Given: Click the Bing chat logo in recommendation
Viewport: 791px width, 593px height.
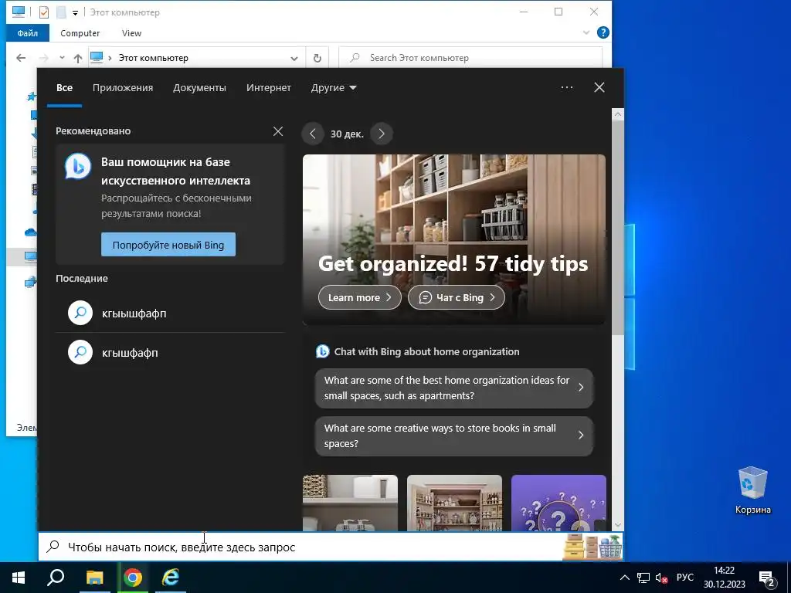Looking at the screenshot, I should pyautogui.click(x=78, y=166).
